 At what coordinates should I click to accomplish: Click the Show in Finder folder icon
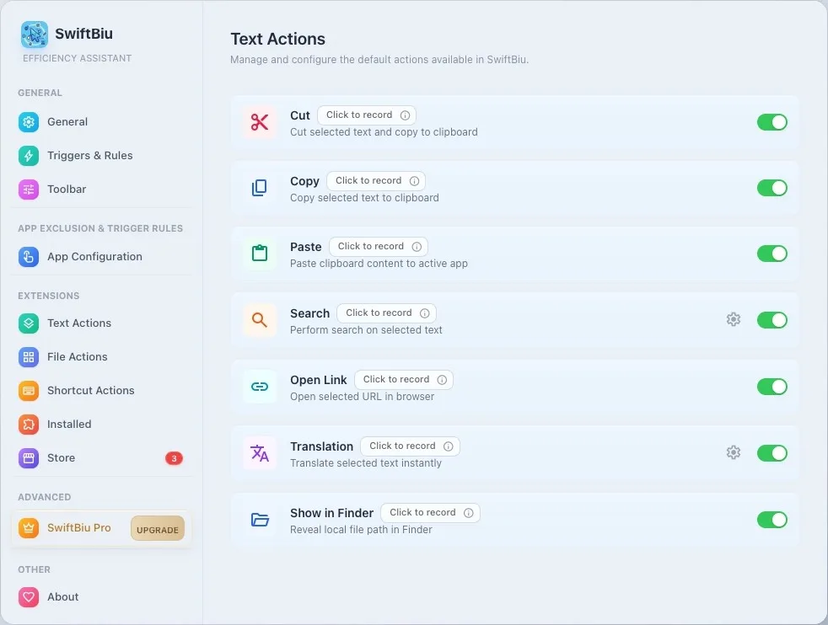(x=260, y=520)
